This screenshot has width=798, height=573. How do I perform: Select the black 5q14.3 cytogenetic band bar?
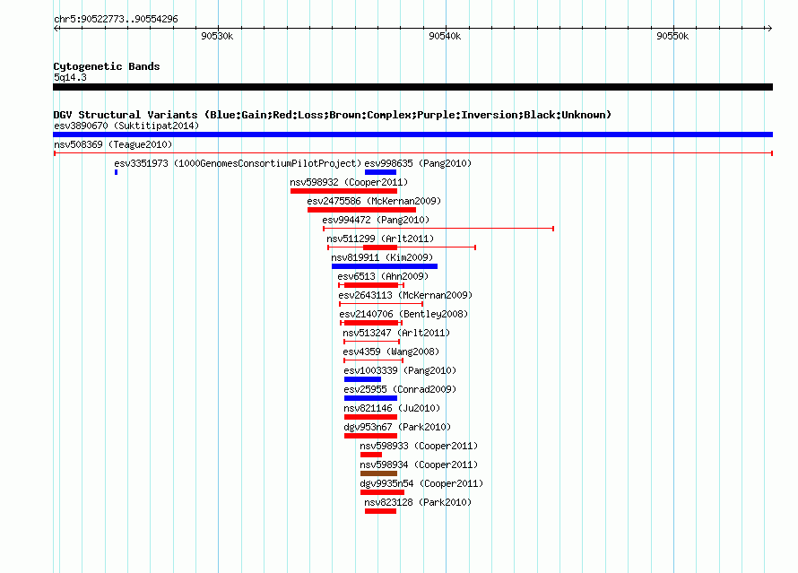[412, 87]
